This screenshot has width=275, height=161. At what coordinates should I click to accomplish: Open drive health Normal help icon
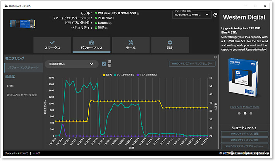(x=110, y=23)
